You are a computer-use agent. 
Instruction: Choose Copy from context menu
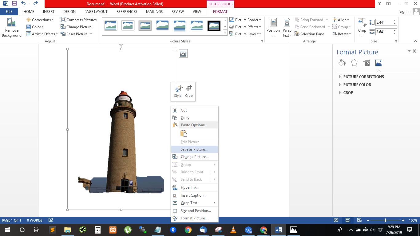pyautogui.click(x=194, y=118)
